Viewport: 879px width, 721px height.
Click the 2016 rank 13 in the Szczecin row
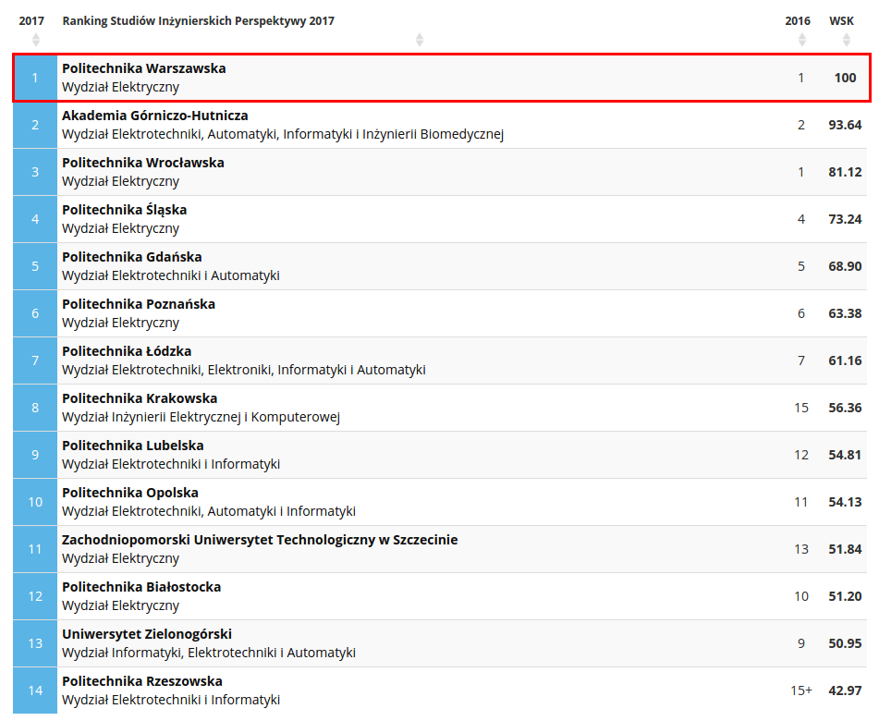coord(801,548)
